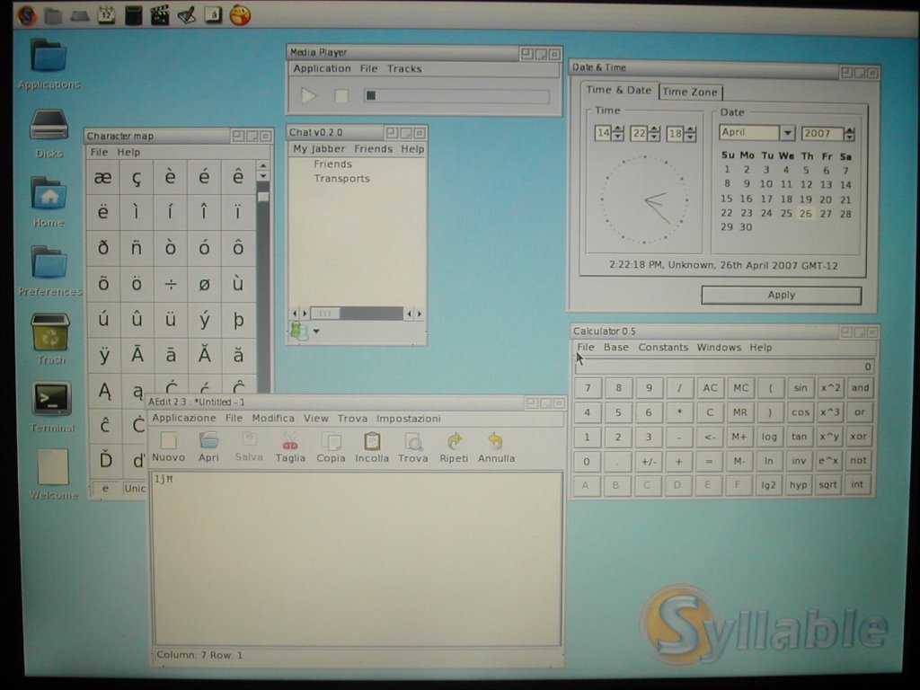The image size is (920, 690).
Task: Click the Taglia scissors icon in AEdit
Action: click(x=290, y=441)
